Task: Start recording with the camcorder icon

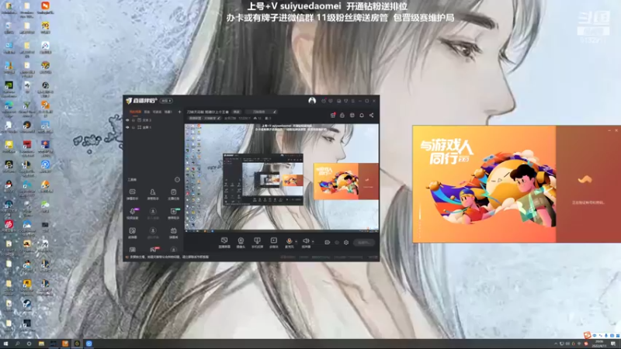Action: point(327,242)
